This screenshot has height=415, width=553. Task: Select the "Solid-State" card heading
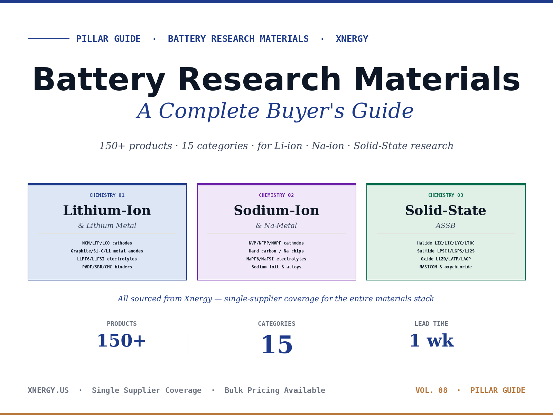[x=446, y=211]
